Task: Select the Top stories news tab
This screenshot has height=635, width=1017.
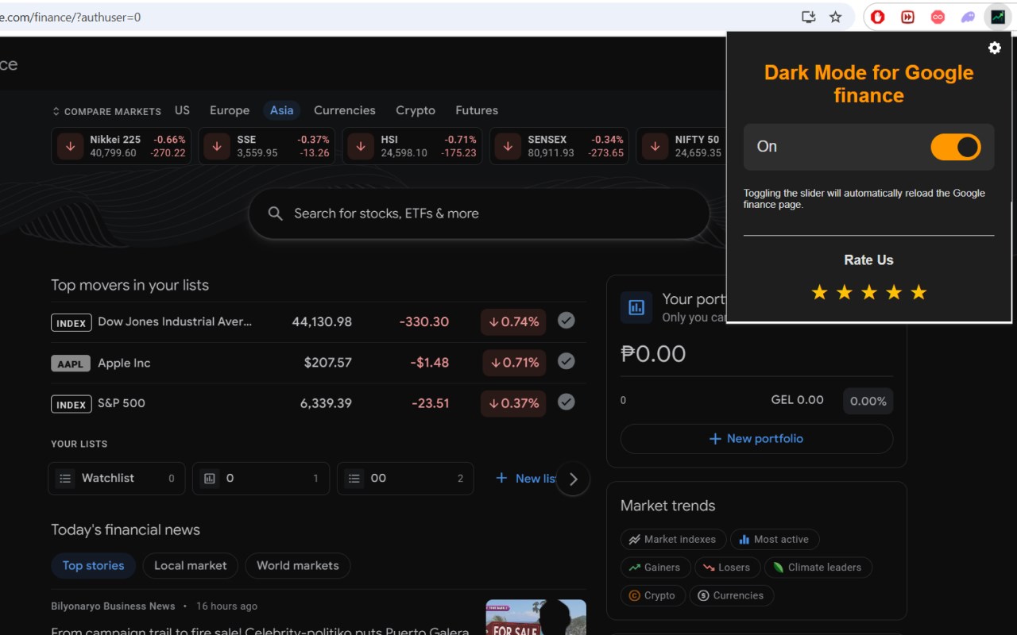Action: 94,566
